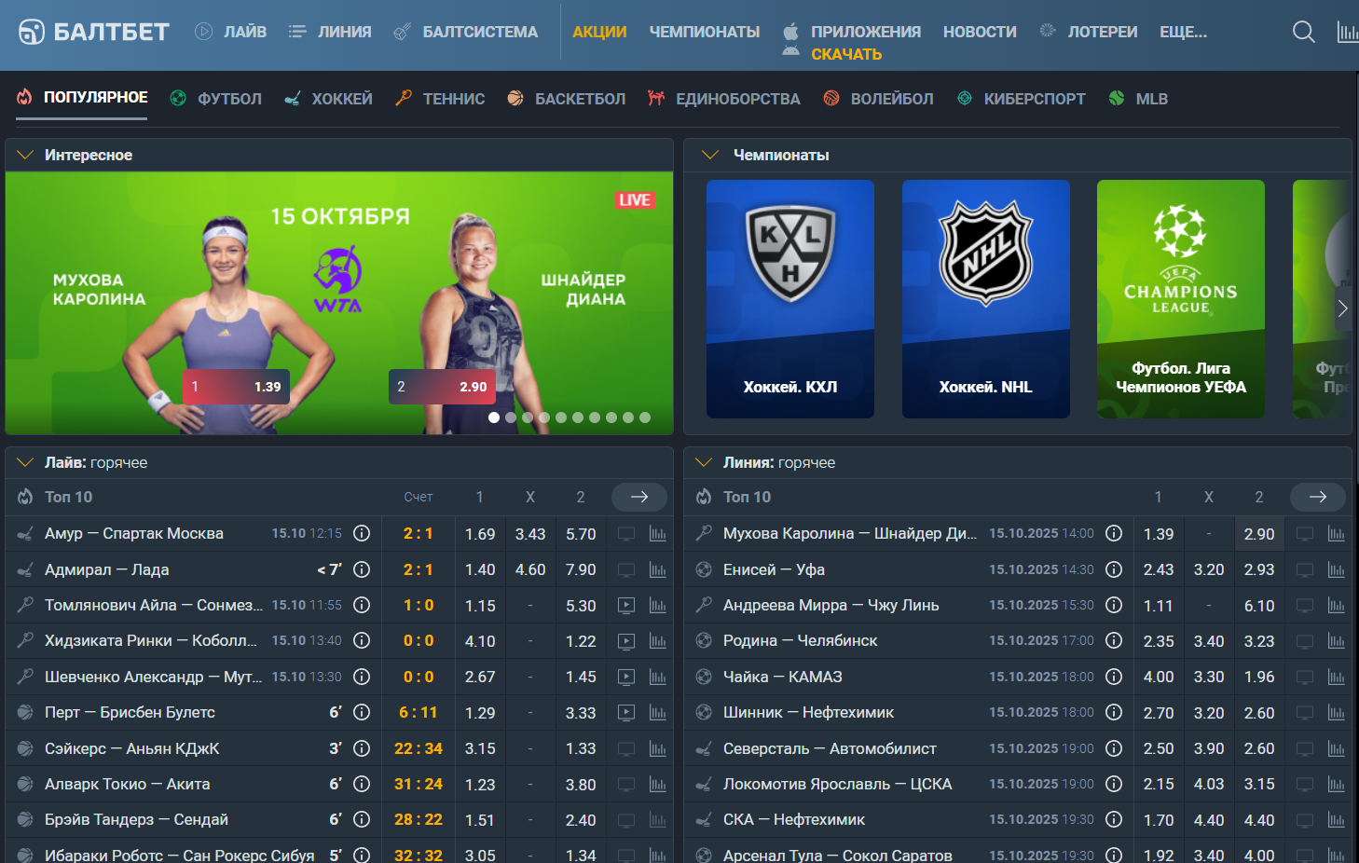Click the Балтбет logo
The width and height of the screenshot is (1359, 863).
[94, 33]
